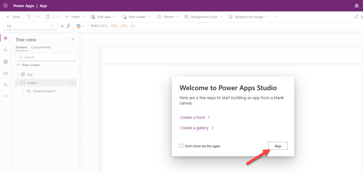This screenshot has width=363, height=173.
Task: Click the Paste clipboard icon
Action: click(48, 17)
